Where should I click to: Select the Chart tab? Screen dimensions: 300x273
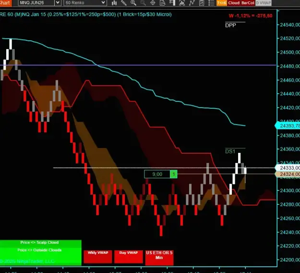[x=5, y=3]
